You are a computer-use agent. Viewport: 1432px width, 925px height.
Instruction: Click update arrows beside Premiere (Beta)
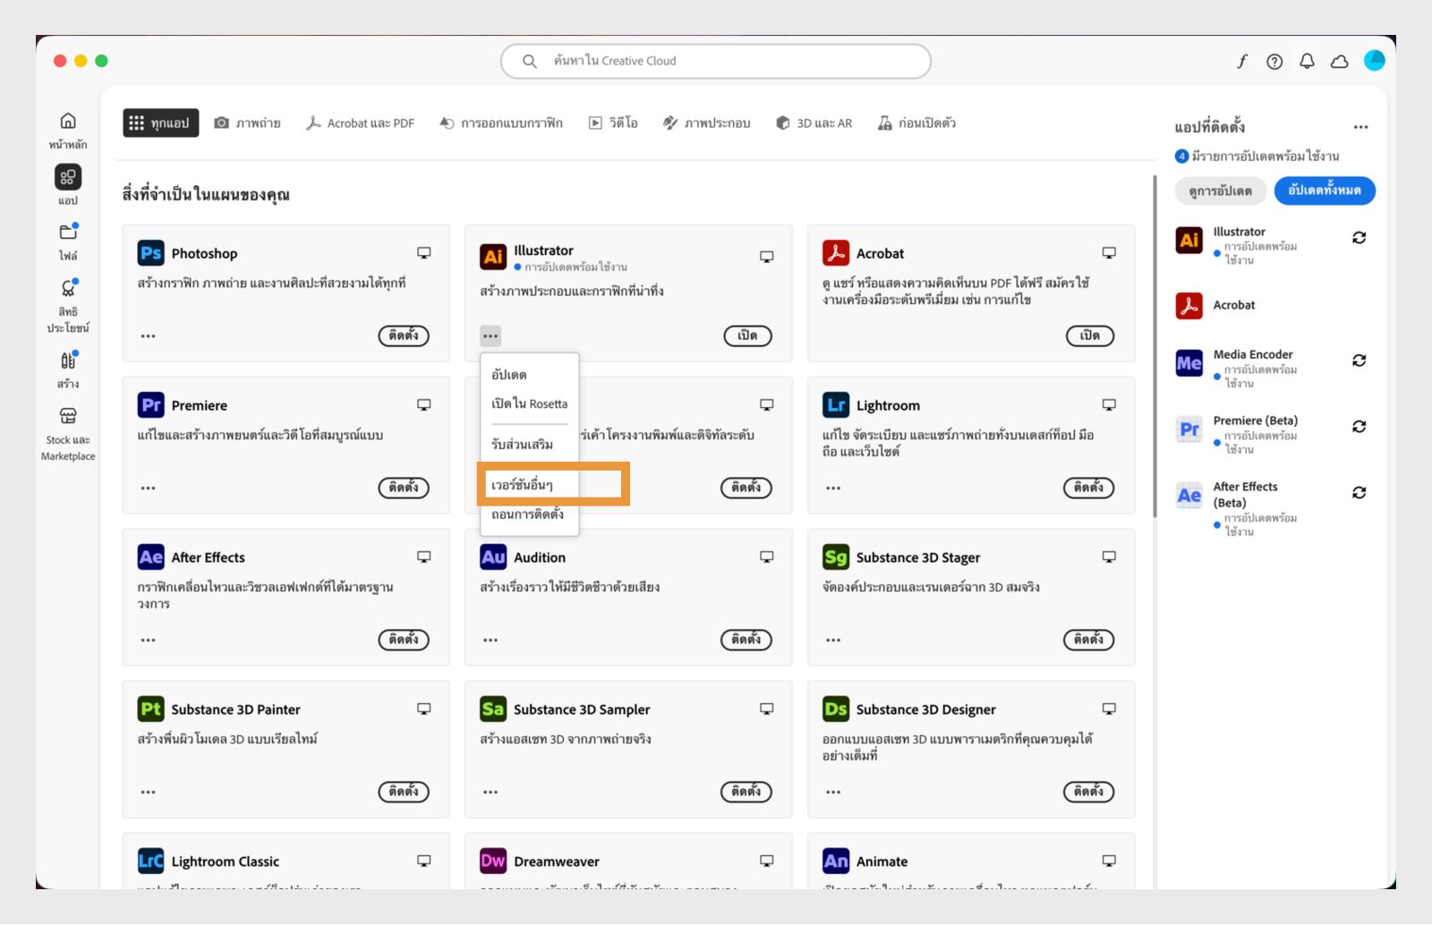[x=1359, y=427]
